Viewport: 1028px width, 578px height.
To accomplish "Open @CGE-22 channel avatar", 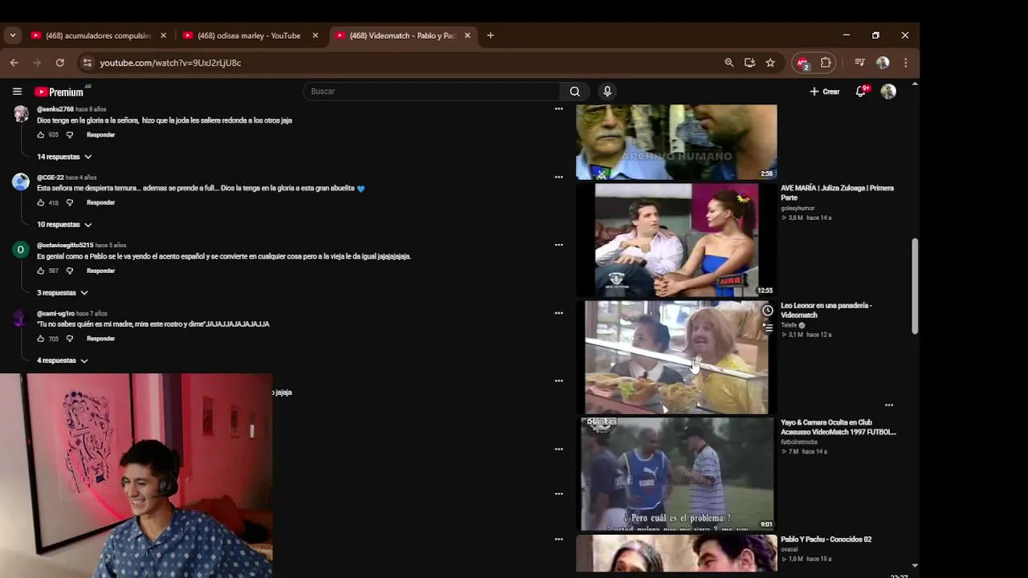I will click(x=21, y=181).
